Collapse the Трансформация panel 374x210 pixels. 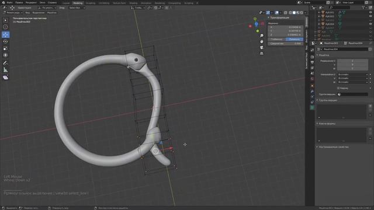(279, 17)
